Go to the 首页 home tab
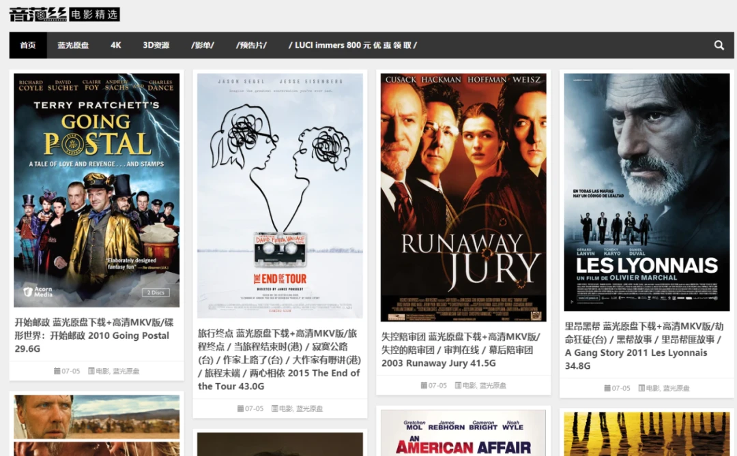 (x=28, y=45)
